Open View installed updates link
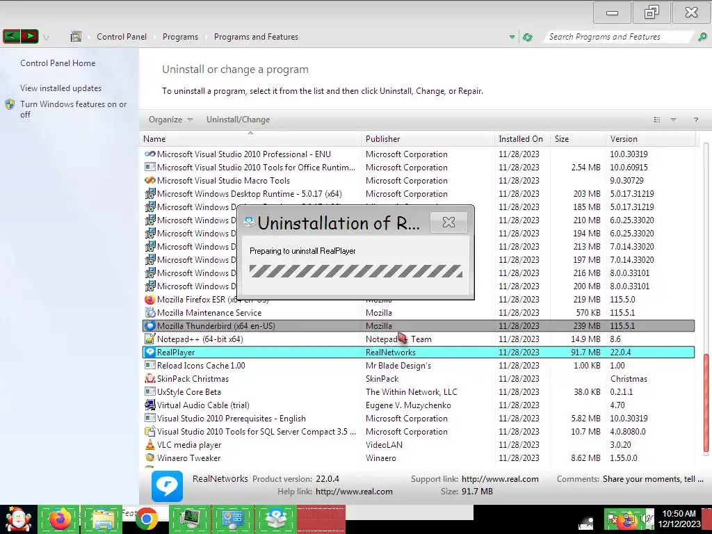Screen dimensions: 712x534 tap(61, 88)
